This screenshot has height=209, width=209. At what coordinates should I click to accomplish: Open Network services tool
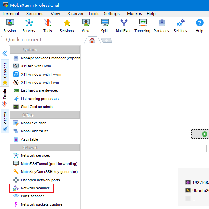[x=32, y=155]
